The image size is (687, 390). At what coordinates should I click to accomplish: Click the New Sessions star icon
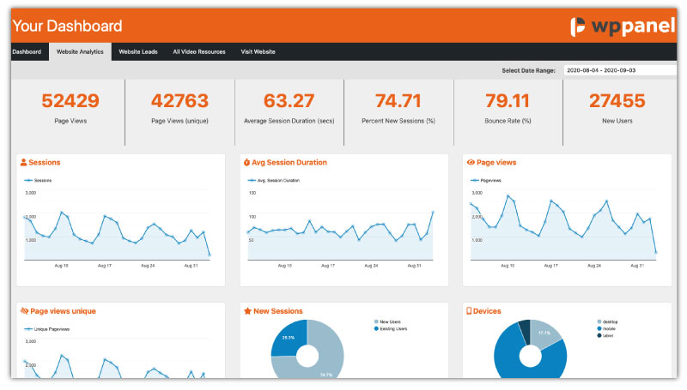click(247, 311)
